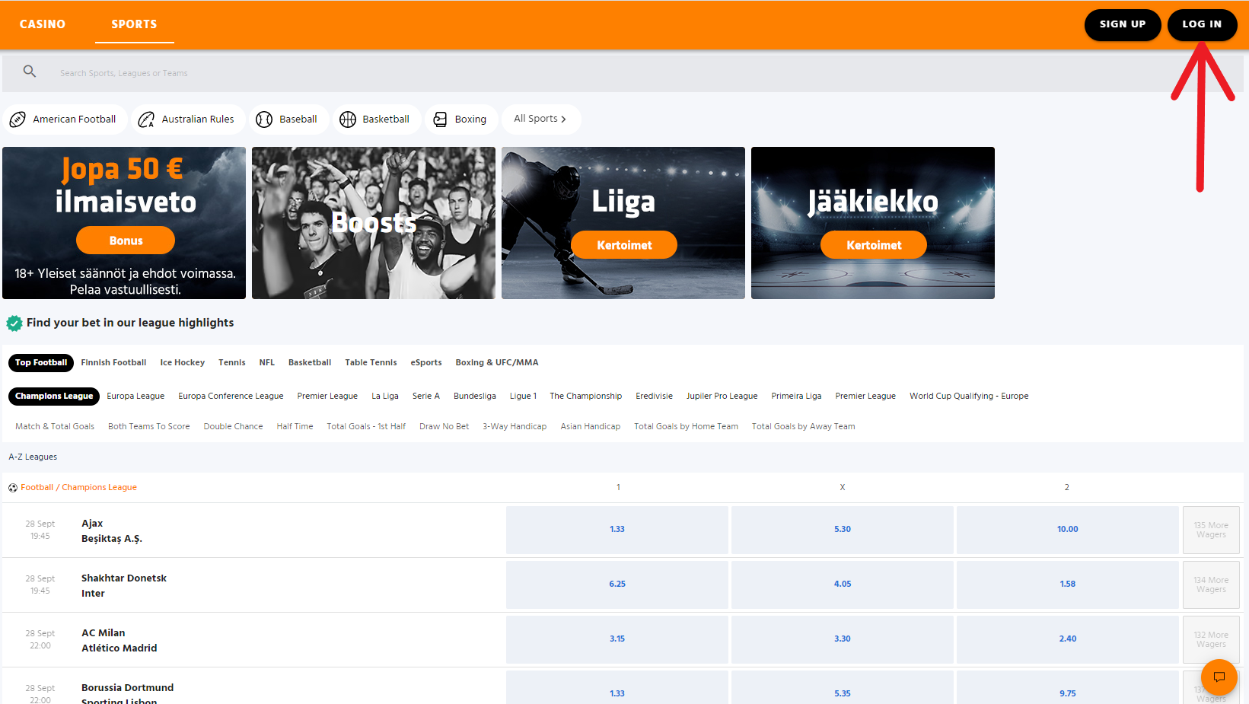Switch to the Casino tab
This screenshot has height=704, width=1249.
pos(43,24)
